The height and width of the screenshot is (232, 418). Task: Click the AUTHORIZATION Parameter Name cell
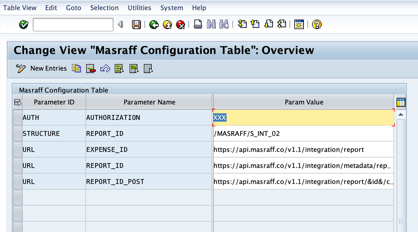pos(150,117)
